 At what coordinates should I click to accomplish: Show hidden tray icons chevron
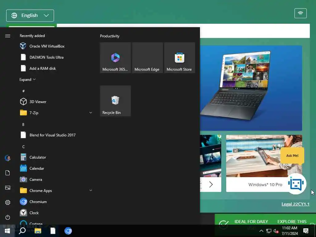click(261, 231)
